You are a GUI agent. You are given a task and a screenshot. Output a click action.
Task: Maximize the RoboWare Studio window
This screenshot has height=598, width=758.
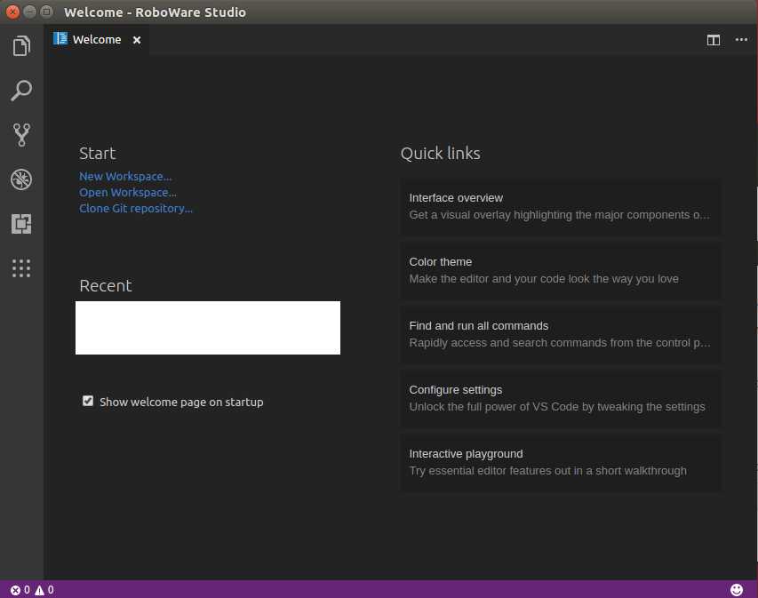(46, 12)
